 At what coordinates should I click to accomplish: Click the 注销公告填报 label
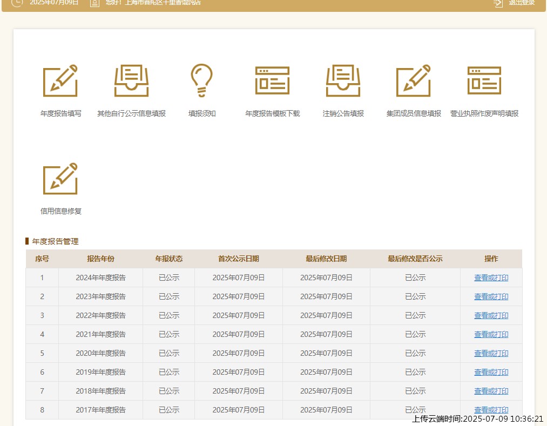(x=343, y=113)
